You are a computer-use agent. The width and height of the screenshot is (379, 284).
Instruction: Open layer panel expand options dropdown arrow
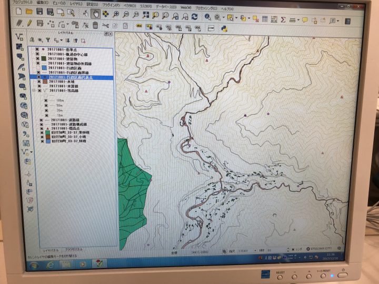pyautogui.click(x=62, y=40)
